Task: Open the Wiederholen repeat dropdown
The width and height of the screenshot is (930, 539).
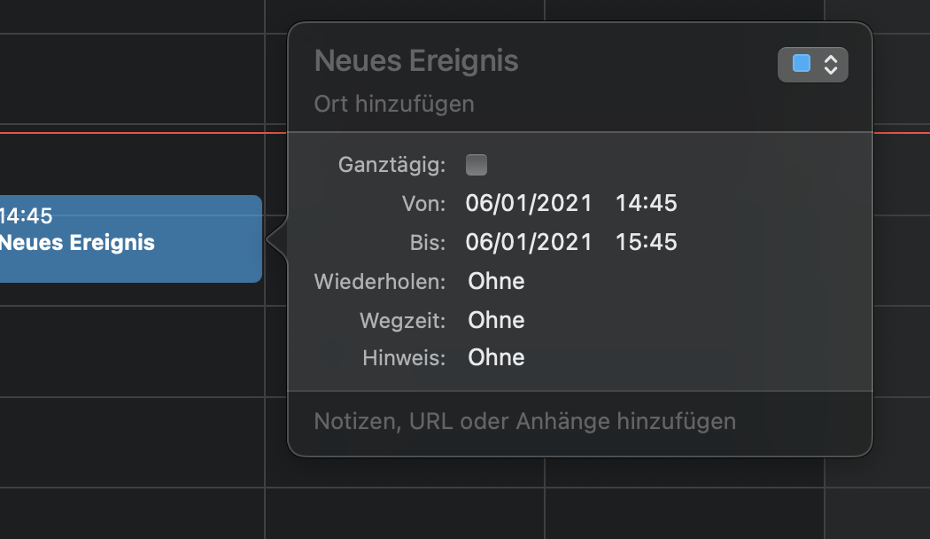Action: point(497,282)
